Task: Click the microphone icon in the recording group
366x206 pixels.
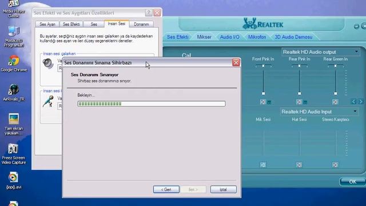Action: [48, 101]
